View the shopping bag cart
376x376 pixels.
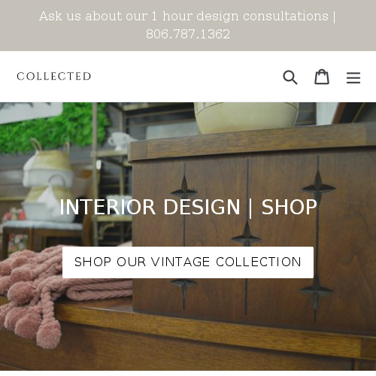point(322,77)
